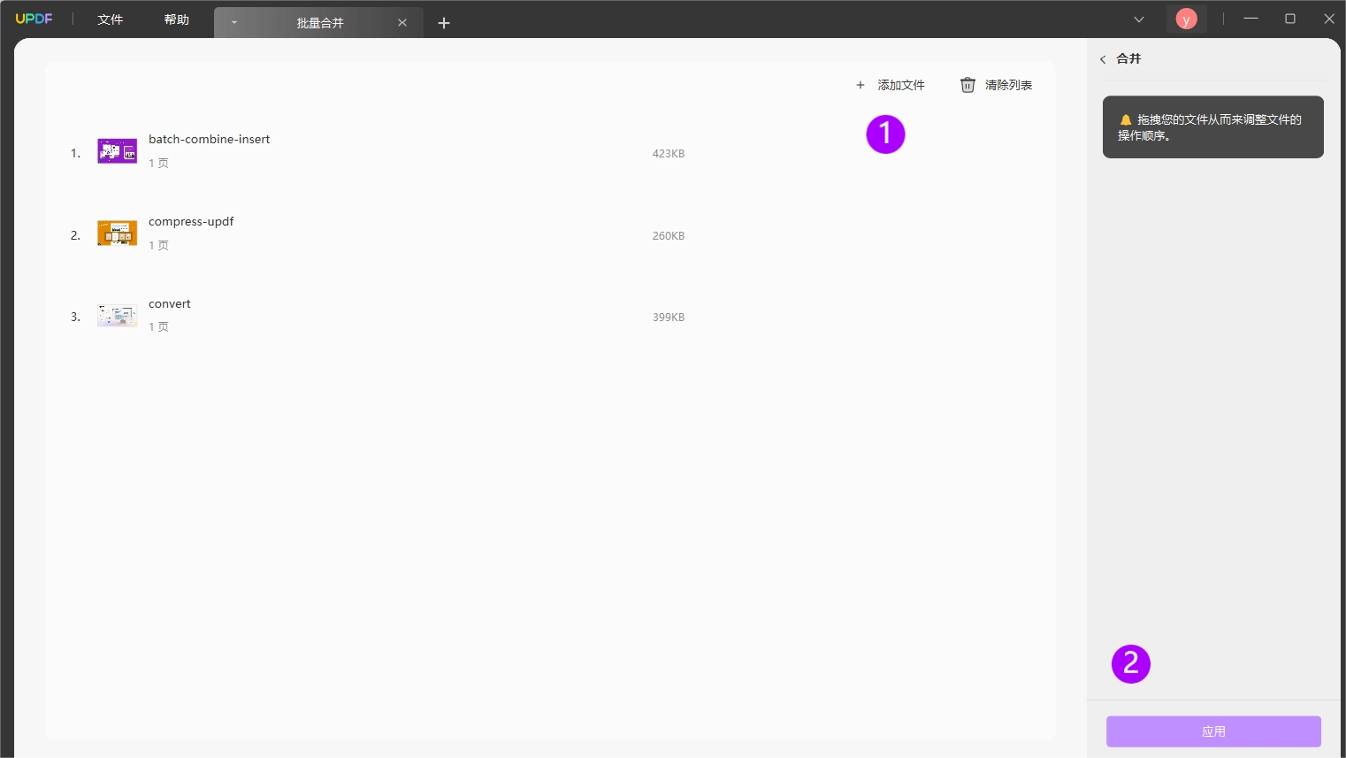The image size is (1346, 758).
Task: Click the back arrow next to 合并
Action: 1103,59
